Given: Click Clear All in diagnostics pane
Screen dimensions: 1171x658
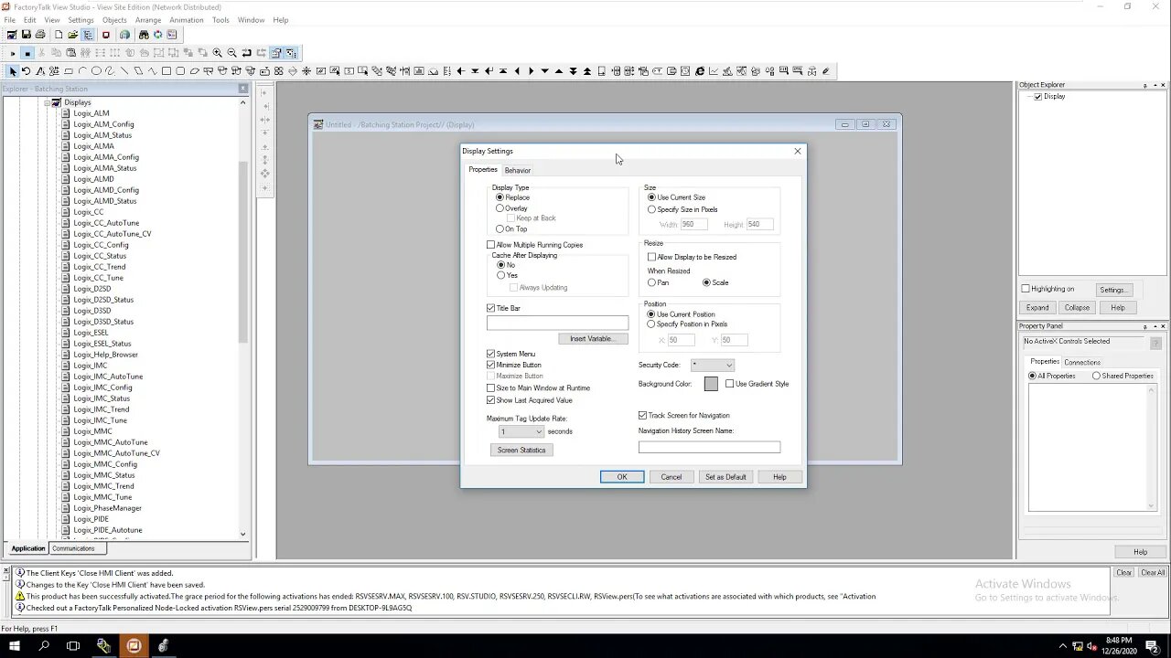Looking at the screenshot, I should tap(1153, 573).
